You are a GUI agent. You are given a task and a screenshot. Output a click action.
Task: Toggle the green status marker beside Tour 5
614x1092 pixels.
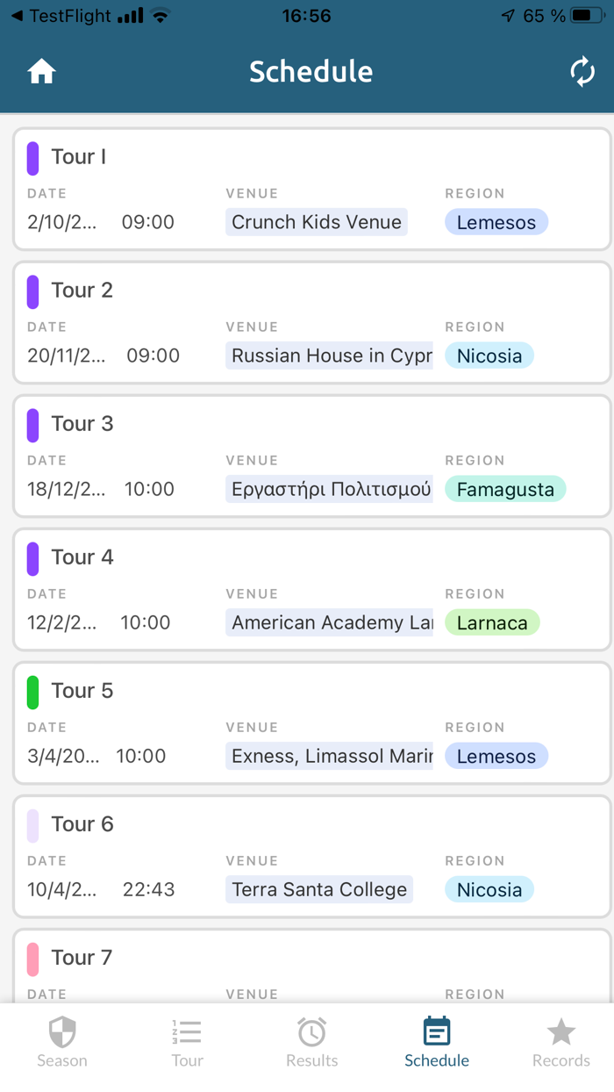coord(33,691)
